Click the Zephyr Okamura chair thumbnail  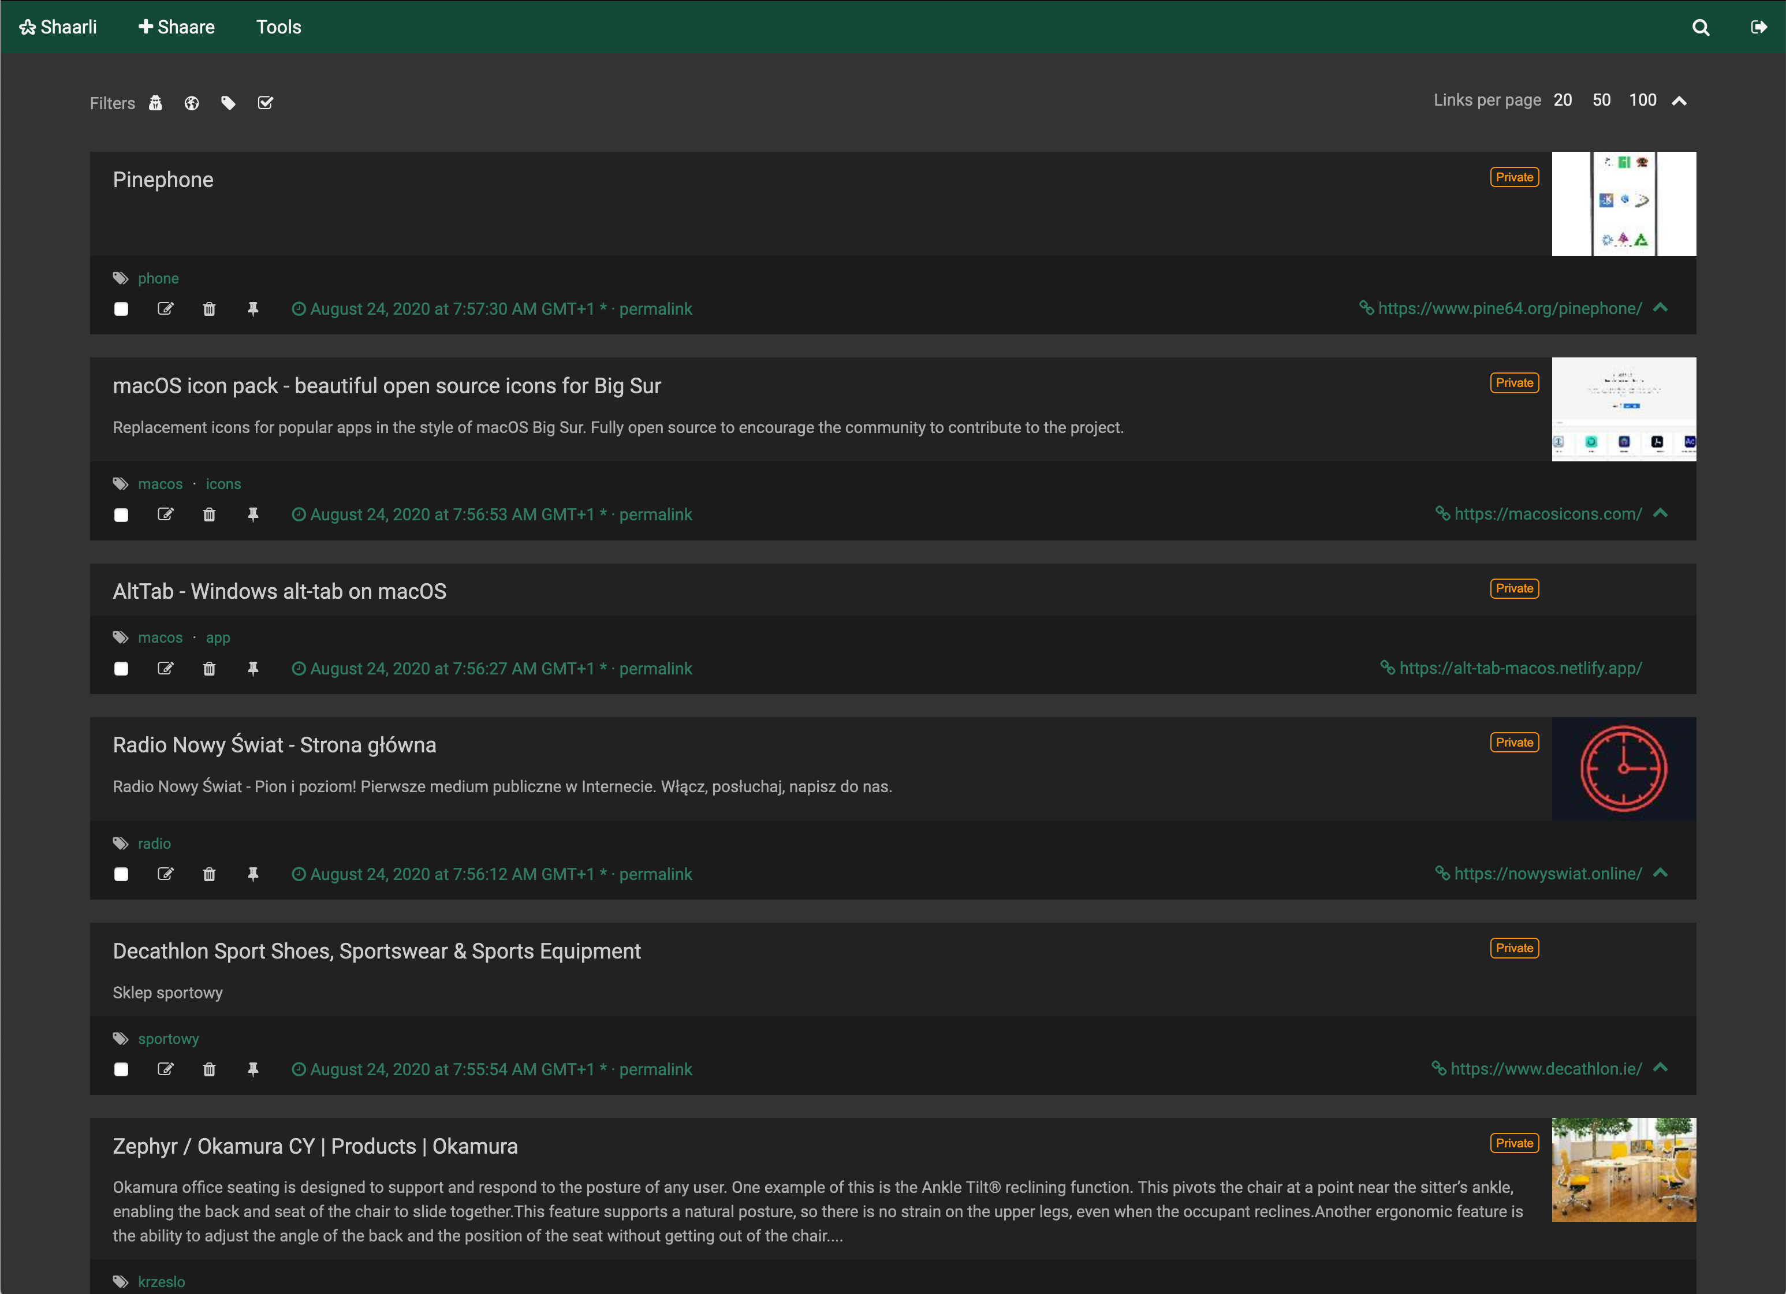pyautogui.click(x=1623, y=1170)
